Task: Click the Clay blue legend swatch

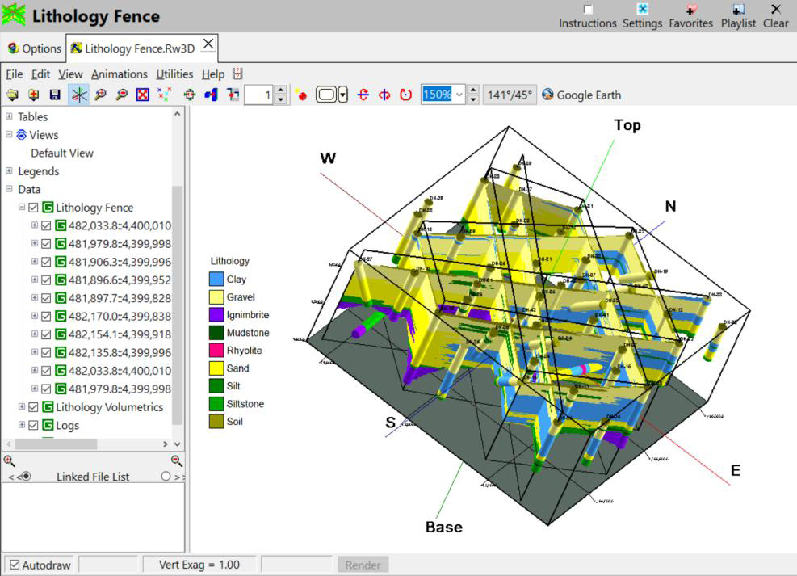Action: (216, 279)
